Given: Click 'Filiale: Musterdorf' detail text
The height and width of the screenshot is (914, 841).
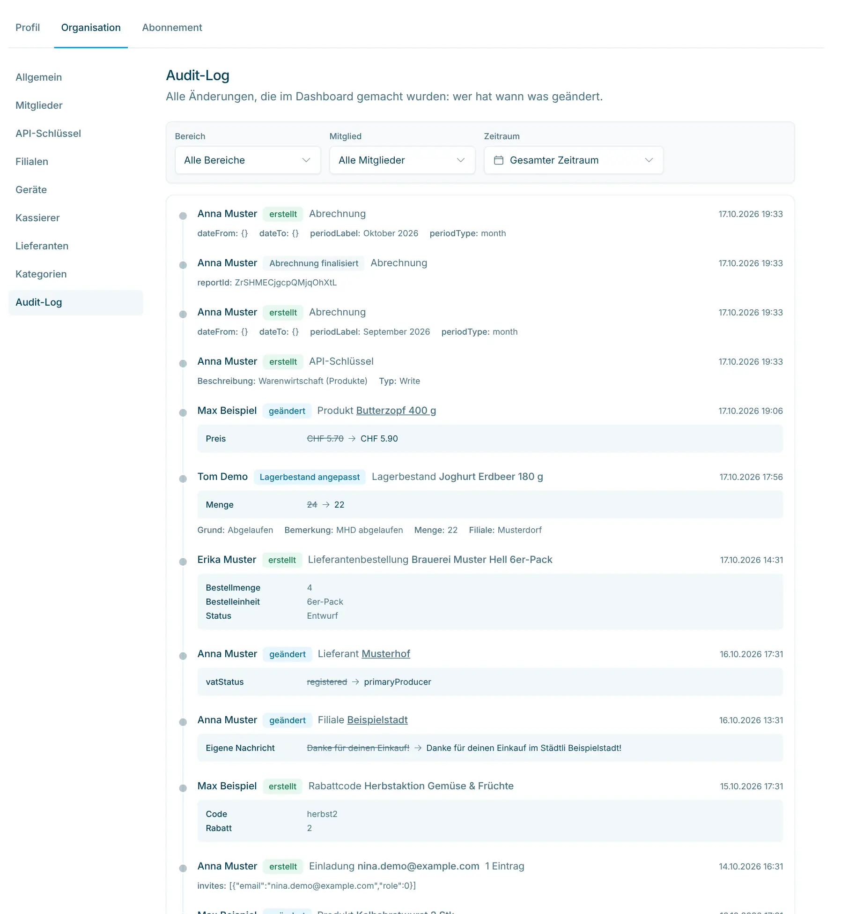Looking at the screenshot, I should point(505,530).
